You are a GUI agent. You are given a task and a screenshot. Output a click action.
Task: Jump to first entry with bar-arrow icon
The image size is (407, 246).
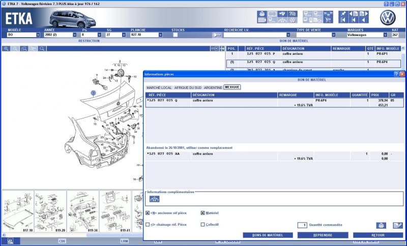point(343,20)
